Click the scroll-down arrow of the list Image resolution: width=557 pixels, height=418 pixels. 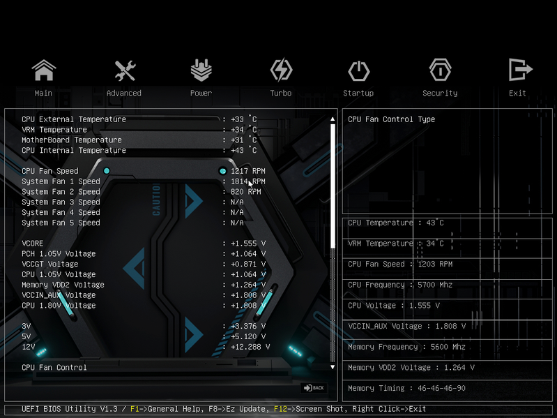click(333, 367)
